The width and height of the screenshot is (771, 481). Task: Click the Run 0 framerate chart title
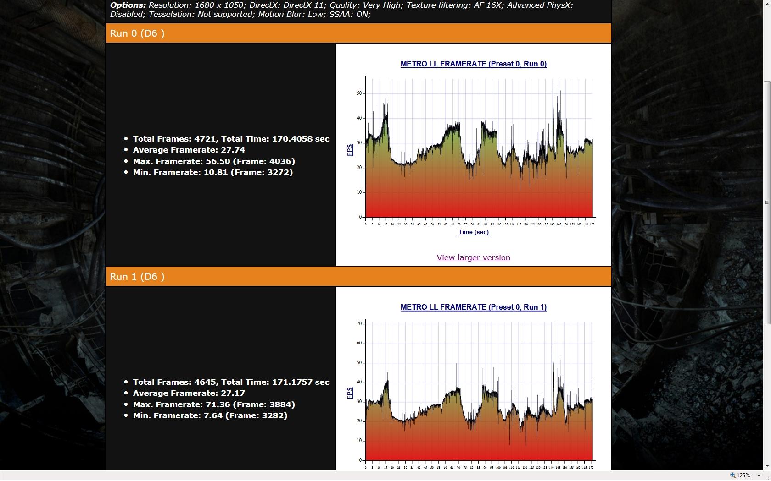pyautogui.click(x=473, y=64)
